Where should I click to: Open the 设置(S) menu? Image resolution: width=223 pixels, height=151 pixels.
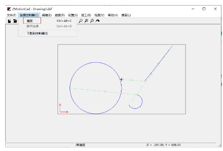click(73, 15)
